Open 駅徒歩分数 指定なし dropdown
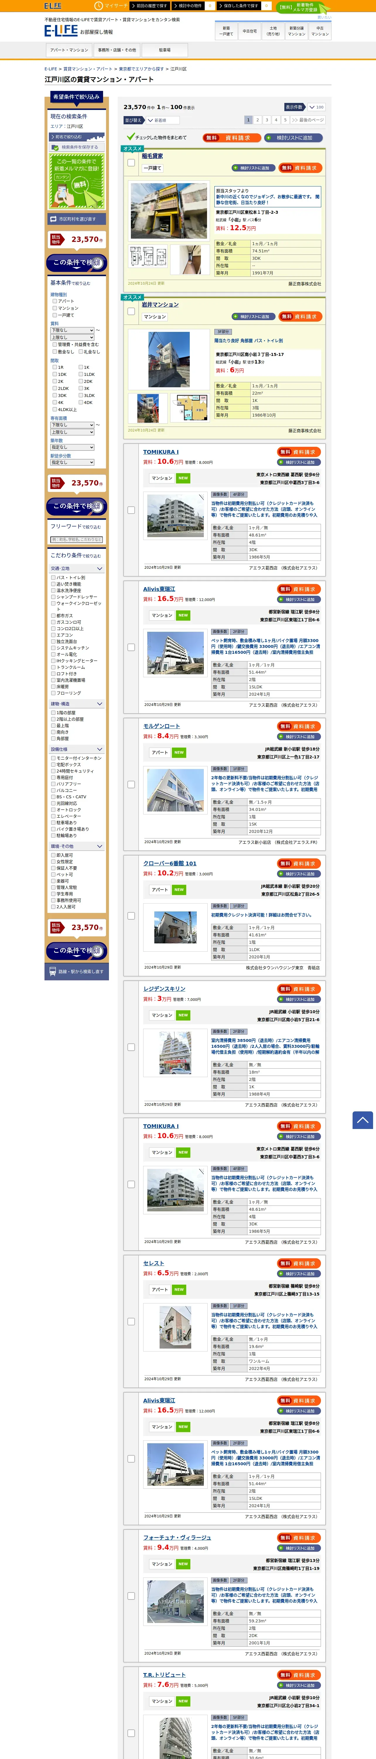 (72, 462)
